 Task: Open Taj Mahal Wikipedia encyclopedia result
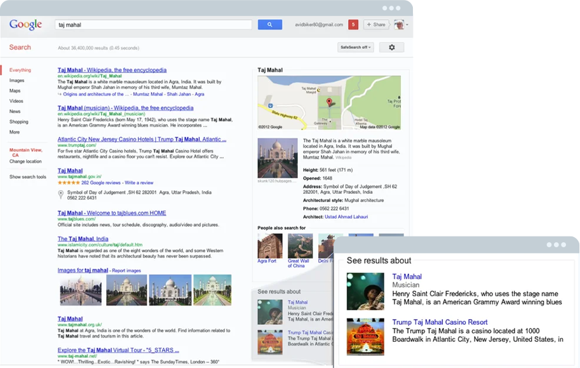(112, 70)
